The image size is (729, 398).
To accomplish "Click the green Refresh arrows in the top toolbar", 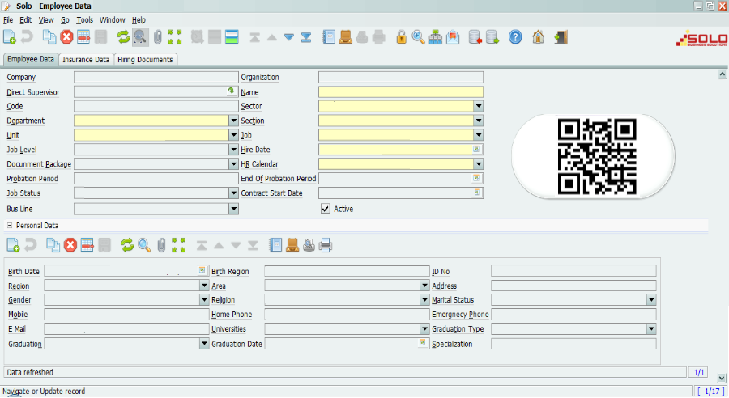I will pyautogui.click(x=123, y=37).
